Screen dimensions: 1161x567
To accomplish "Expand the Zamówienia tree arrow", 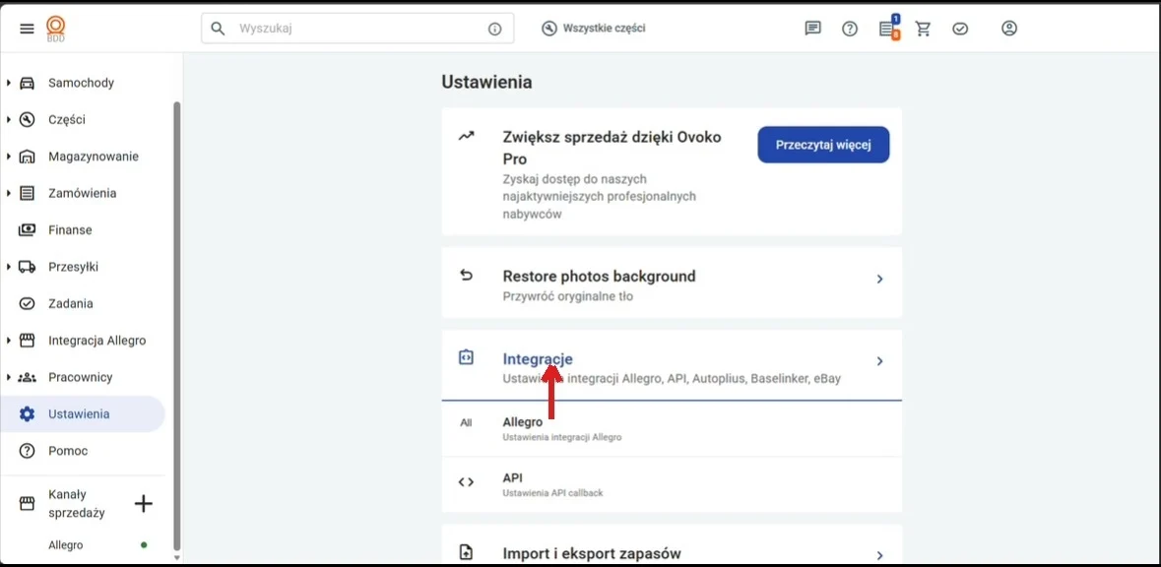I will pyautogui.click(x=8, y=193).
